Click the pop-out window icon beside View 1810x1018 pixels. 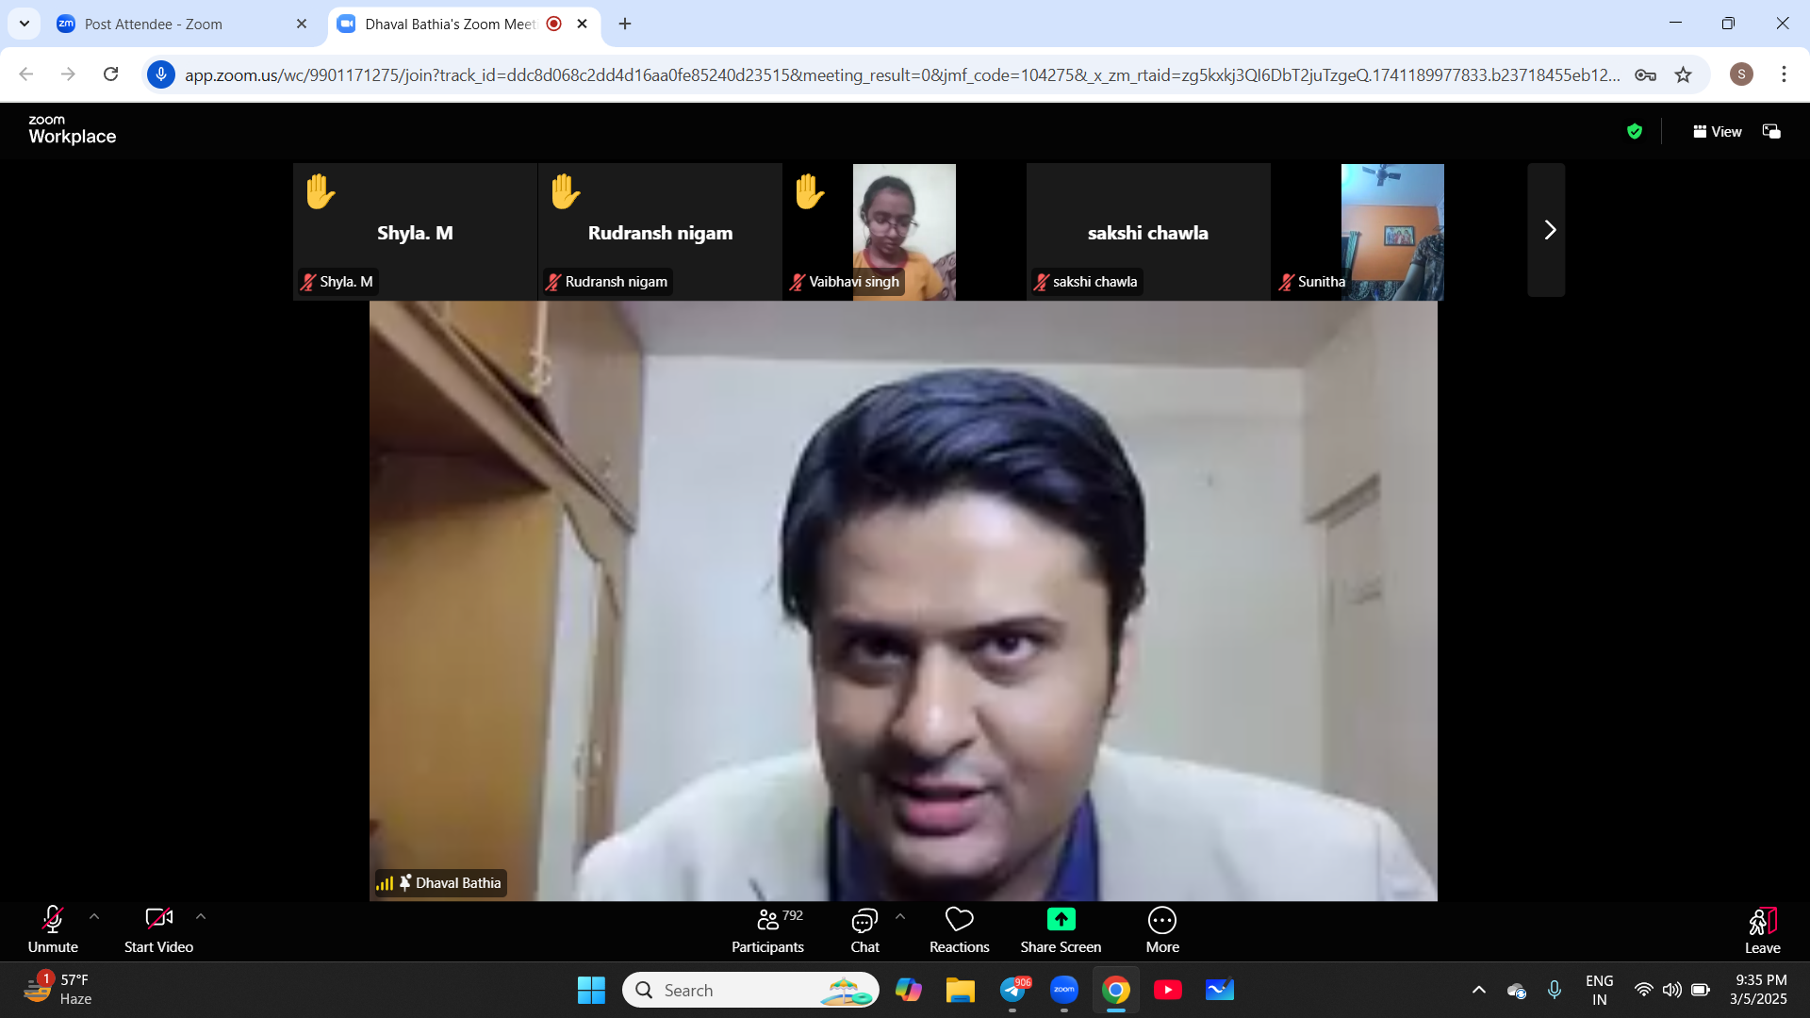(x=1771, y=132)
